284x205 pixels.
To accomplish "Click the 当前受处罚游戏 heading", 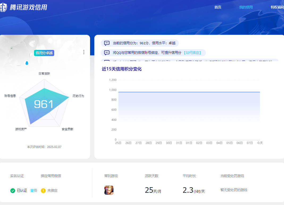I will [232, 176].
